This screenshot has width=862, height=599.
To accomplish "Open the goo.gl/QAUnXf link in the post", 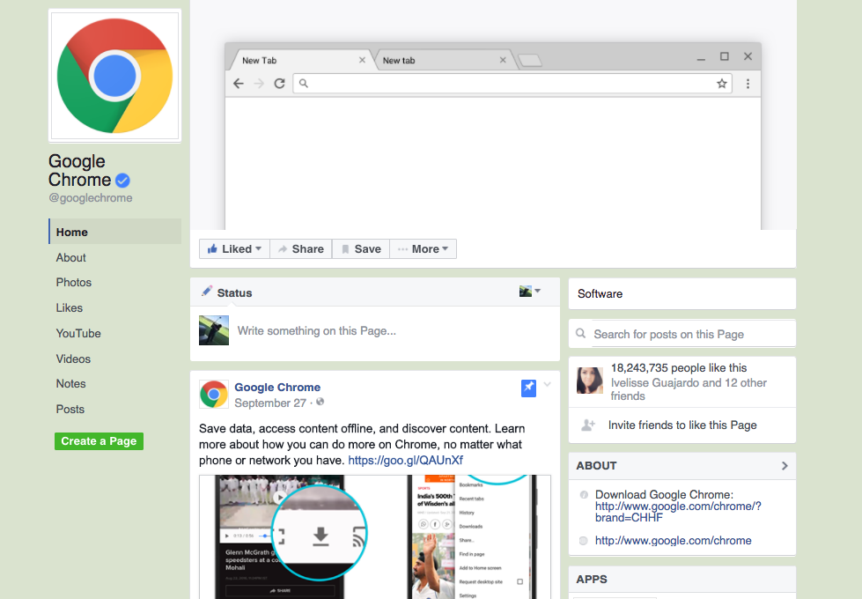I will pyautogui.click(x=405, y=461).
